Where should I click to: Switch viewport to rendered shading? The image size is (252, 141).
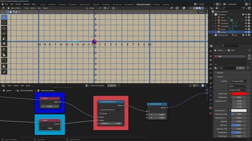click(203, 8)
